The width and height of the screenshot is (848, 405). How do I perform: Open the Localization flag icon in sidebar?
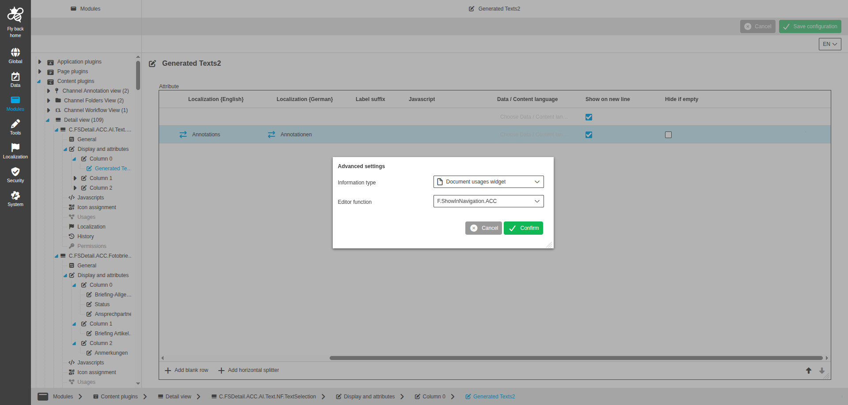point(15,147)
